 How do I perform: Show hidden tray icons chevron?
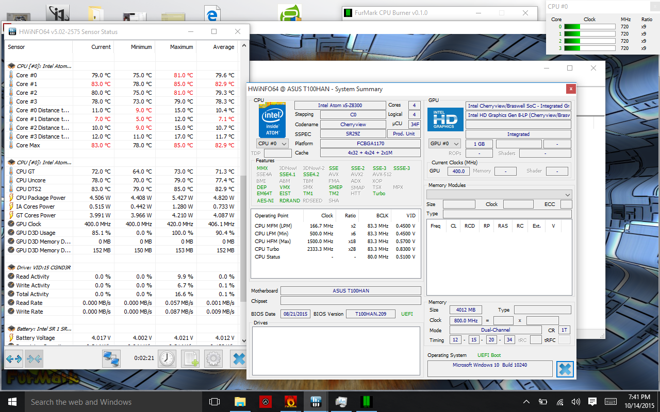click(526, 402)
